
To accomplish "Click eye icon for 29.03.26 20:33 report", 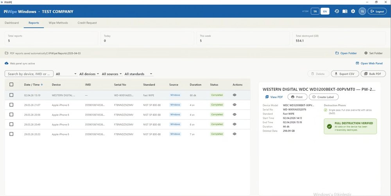I will 234,134.
